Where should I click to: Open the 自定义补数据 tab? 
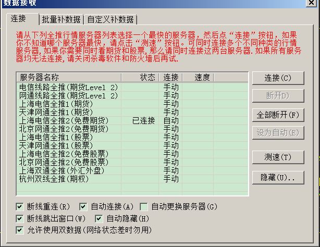(x=109, y=20)
